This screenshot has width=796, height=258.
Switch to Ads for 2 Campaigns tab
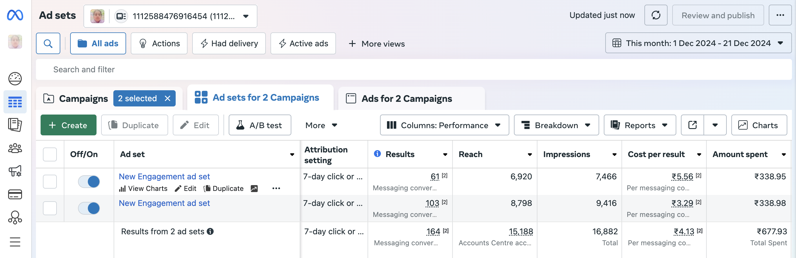click(x=406, y=99)
